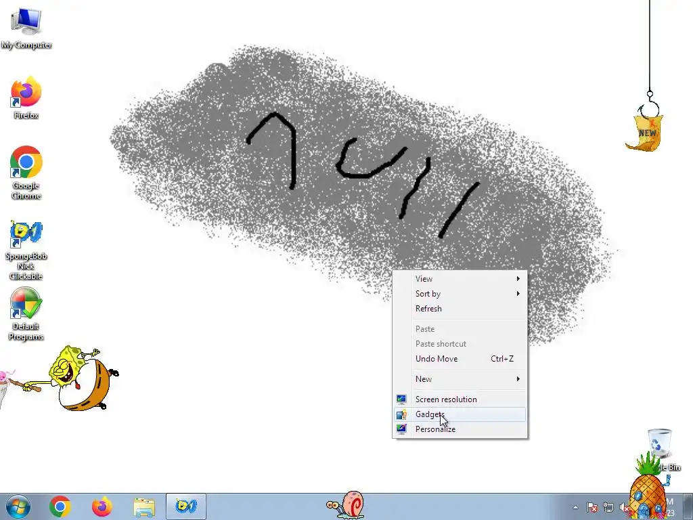This screenshot has height=520, width=693.
Task: Choose Screen resolution menu entry
Action: pyautogui.click(x=460, y=399)
